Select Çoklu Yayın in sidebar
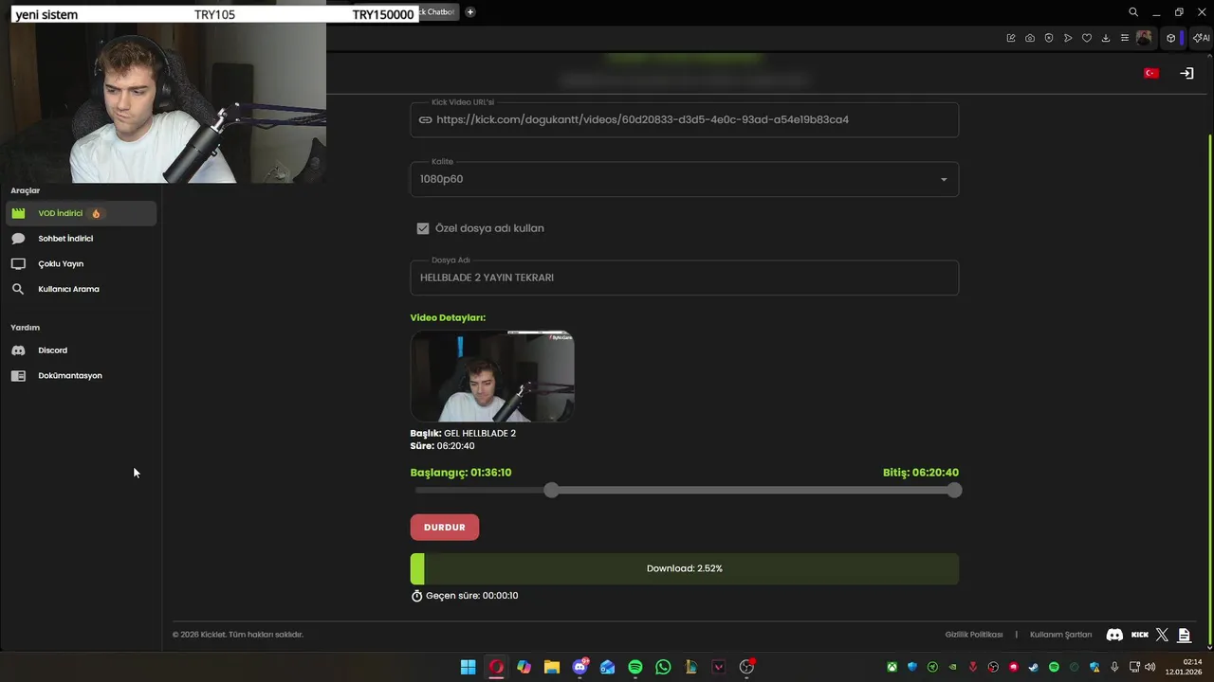Screen dimensions: 1214x682 pos(81,264)
